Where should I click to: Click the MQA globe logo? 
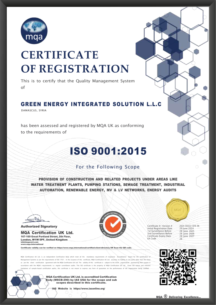coord(34,31)
